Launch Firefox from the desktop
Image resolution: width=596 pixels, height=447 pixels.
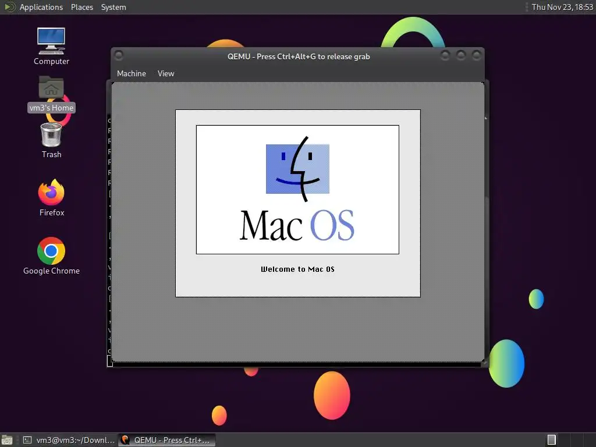51,198
